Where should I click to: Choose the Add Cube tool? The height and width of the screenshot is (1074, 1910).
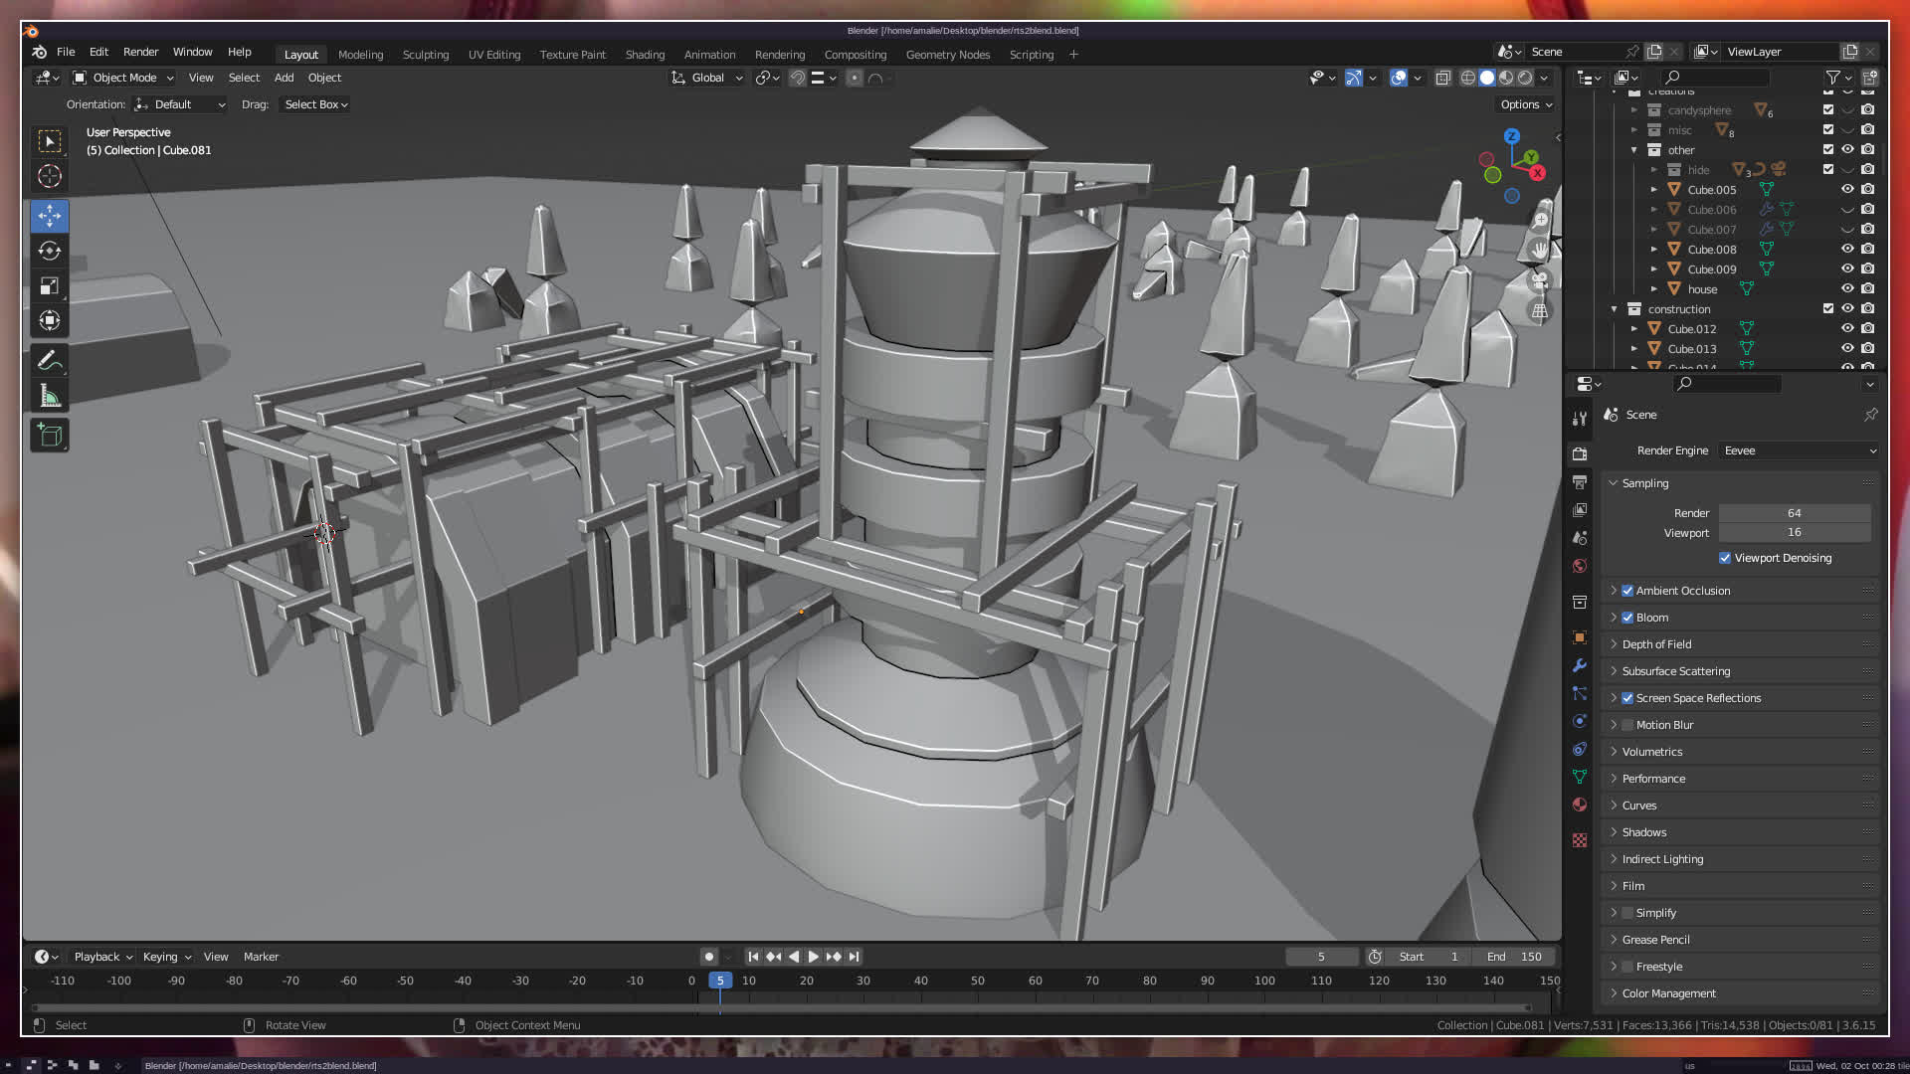[x=50, y=435]
